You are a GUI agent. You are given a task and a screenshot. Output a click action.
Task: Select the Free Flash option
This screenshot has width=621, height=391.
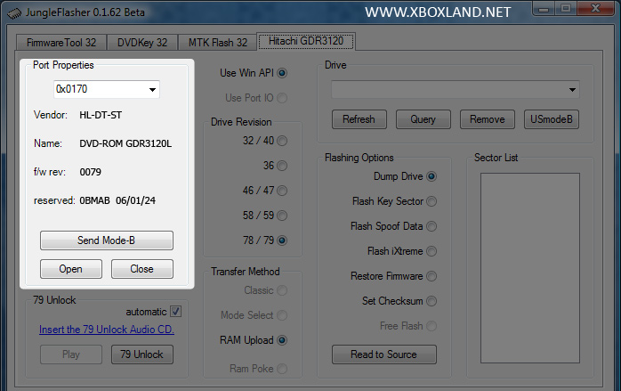[x=431, y=326]
